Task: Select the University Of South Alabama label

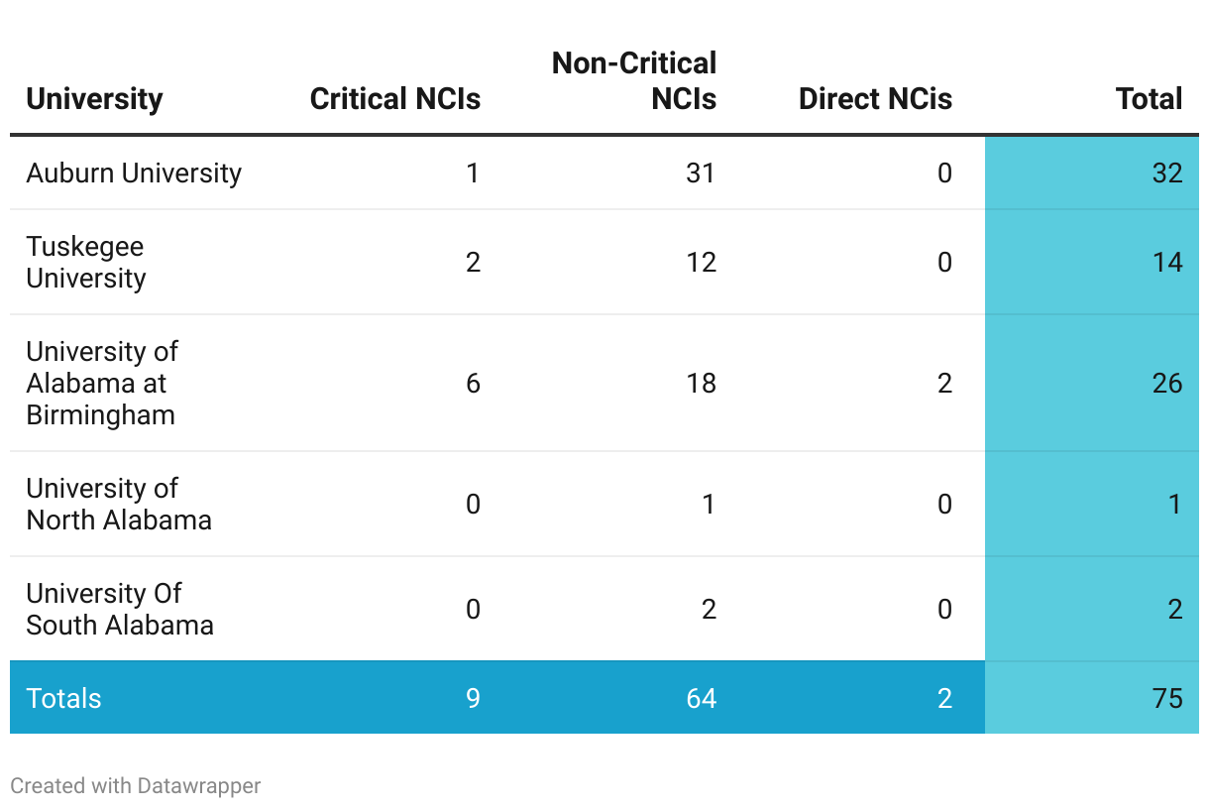Action: tap(120, 609)
